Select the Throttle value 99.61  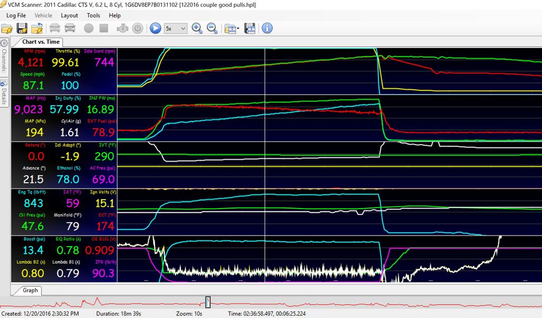[x=65, y=62]
